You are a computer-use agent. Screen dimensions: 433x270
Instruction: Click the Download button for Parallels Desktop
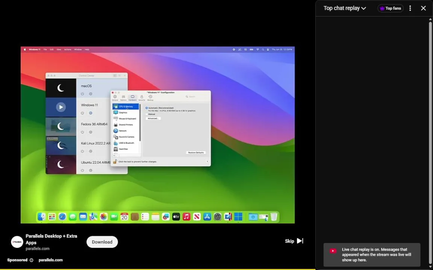pyautogui.click(x=102, y=242)
